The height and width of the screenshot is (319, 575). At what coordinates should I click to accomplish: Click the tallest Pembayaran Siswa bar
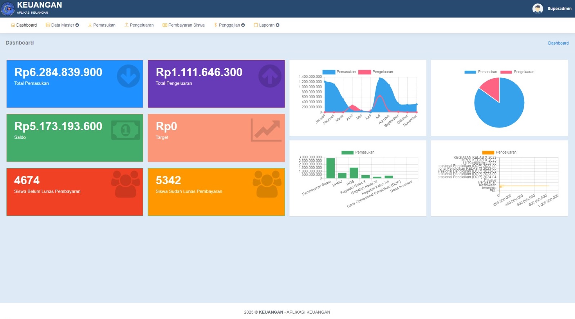tap(330, 168)
